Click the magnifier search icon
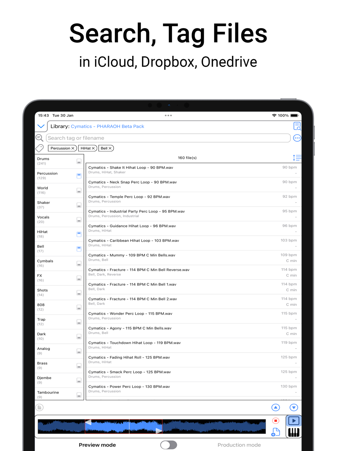338x451 pixels. 40,138
